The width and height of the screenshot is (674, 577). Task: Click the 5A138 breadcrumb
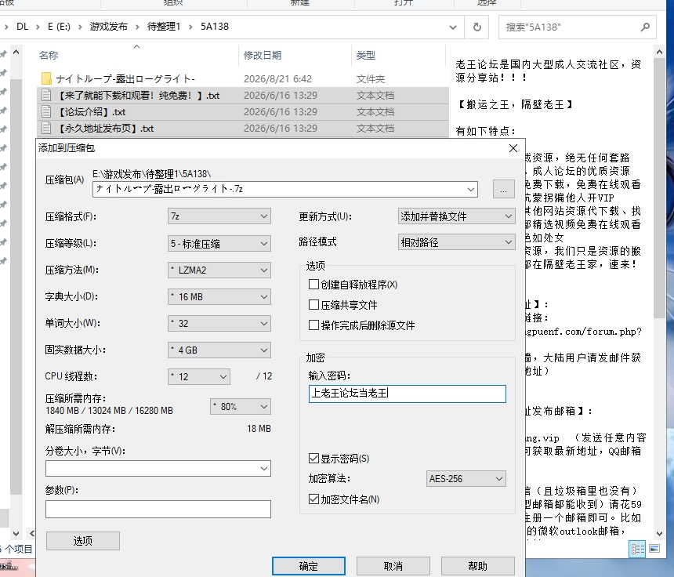(x=215, y=27)
